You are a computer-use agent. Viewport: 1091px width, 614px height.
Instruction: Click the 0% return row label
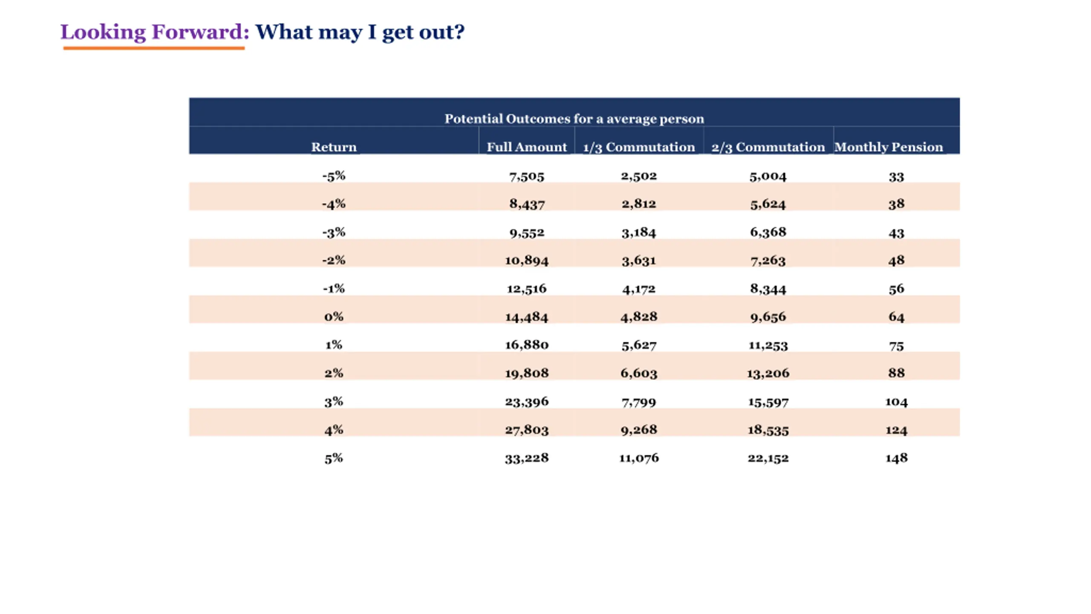[334, 316]
